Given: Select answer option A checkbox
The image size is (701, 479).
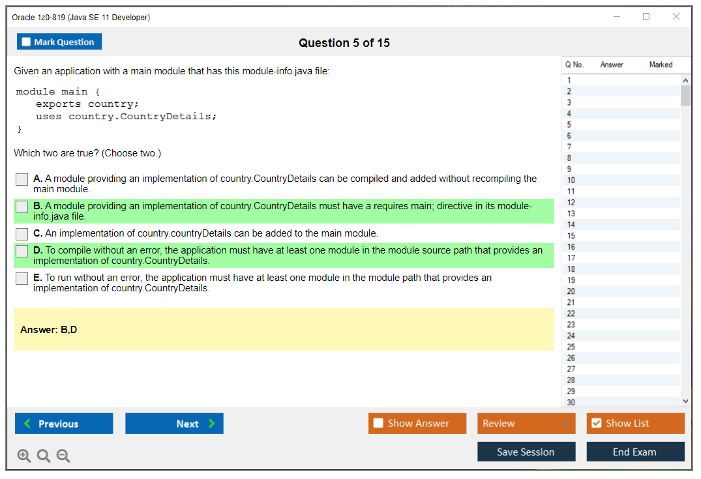Looking at the screenshot, I should click(22, 179).
